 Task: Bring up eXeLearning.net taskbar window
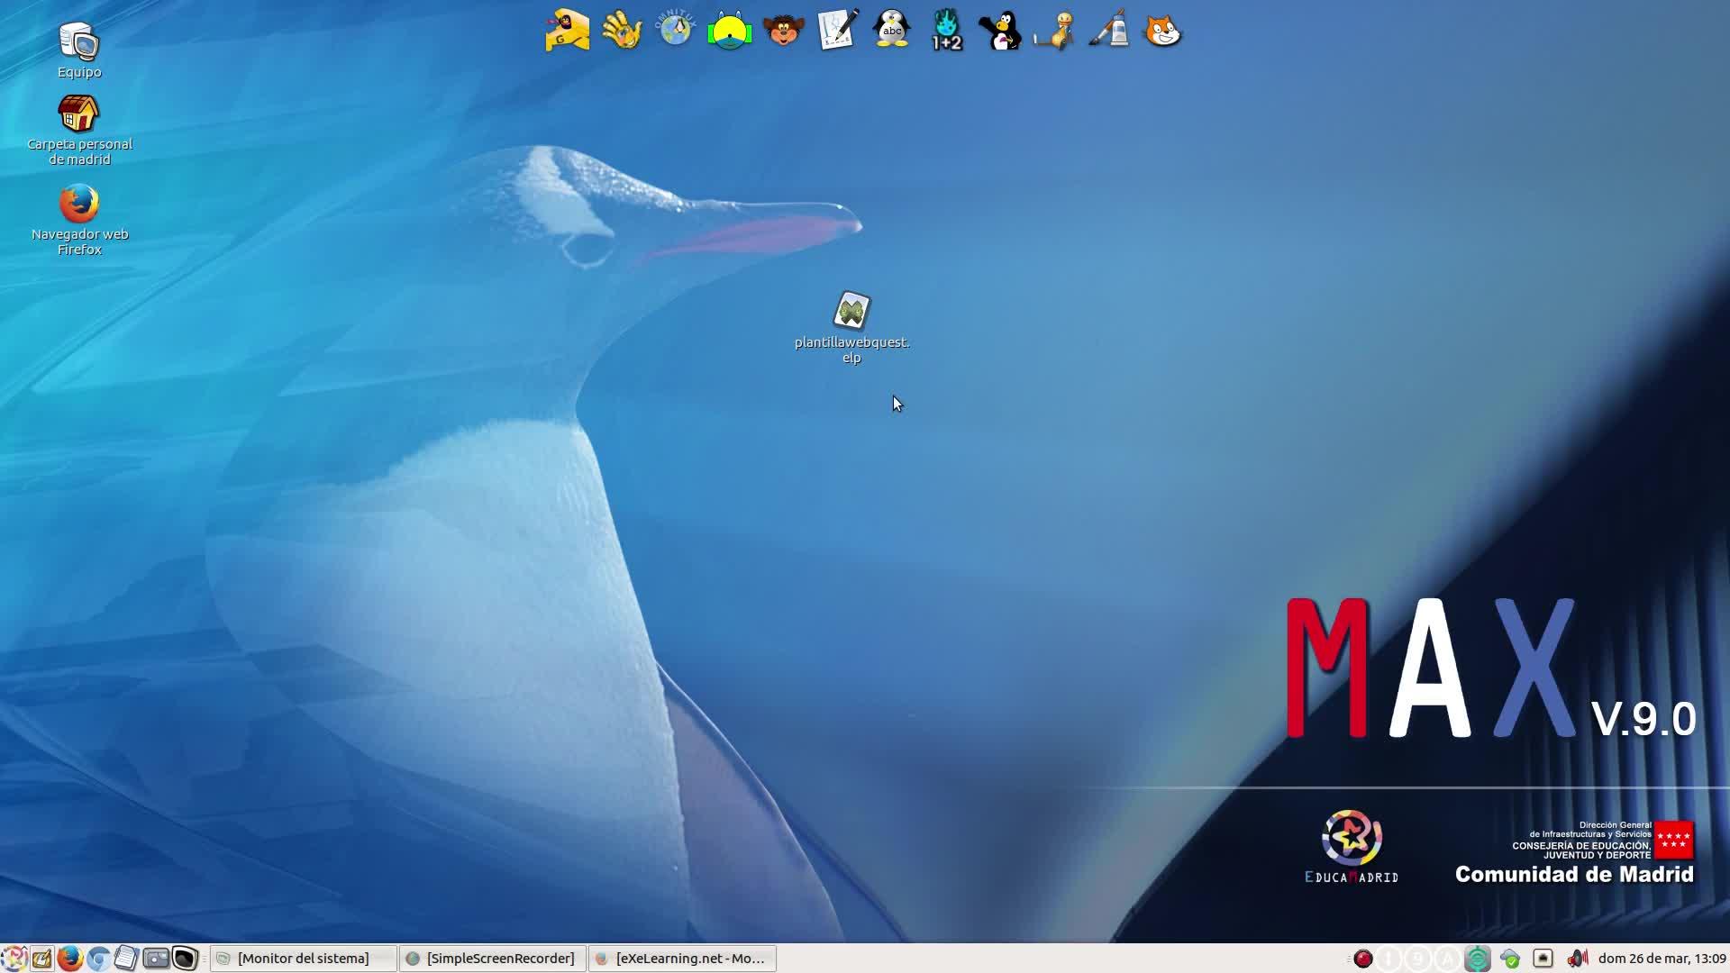682,959
